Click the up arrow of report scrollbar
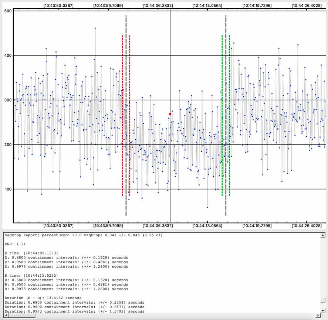The height and width of the screenshot is (320, 328). [323, 235]
